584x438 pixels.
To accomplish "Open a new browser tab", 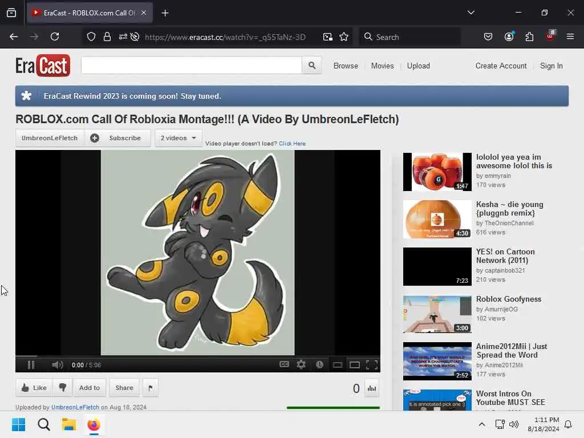I will (165, 13).
